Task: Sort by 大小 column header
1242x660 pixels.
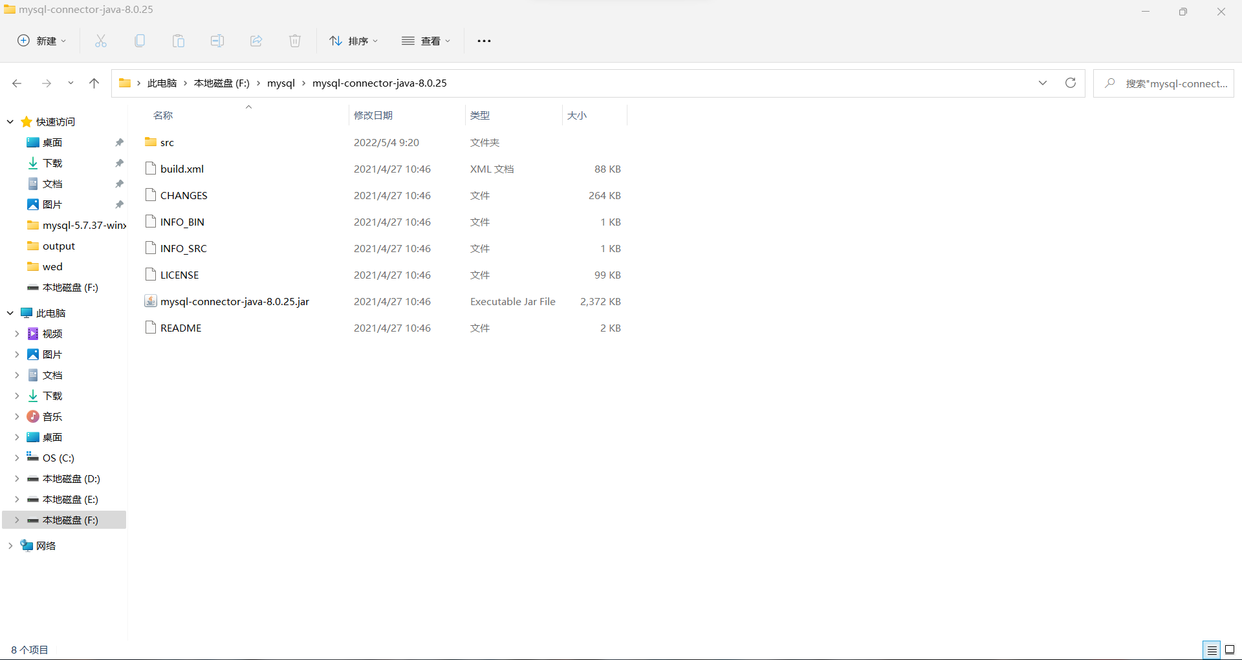Action: pos(577,115)
